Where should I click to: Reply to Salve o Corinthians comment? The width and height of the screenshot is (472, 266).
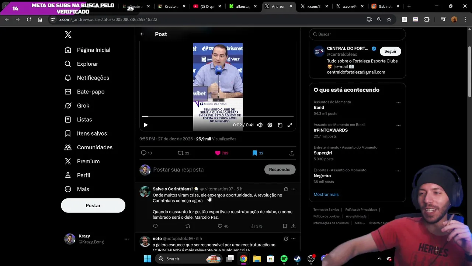(155, 226)
